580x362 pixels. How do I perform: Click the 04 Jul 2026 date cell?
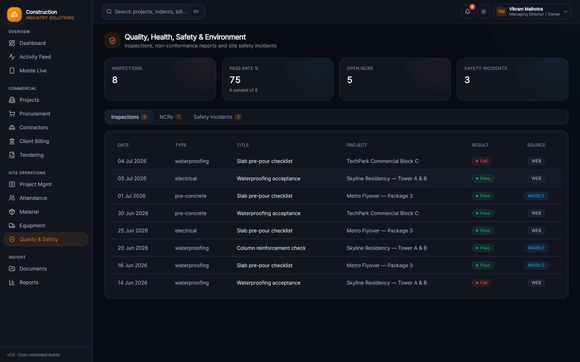tap(132, 161)
